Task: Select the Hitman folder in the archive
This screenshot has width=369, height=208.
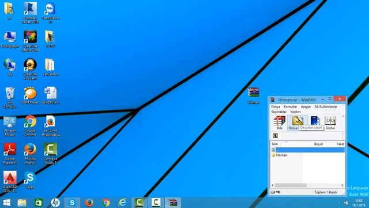Action: (x=281, y=155)
